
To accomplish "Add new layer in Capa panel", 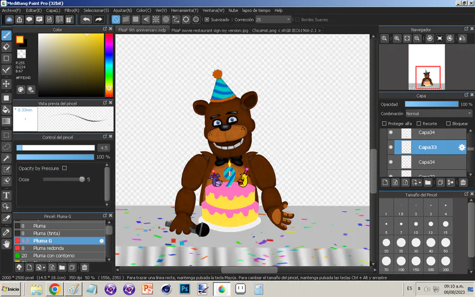I will [385, 182].
